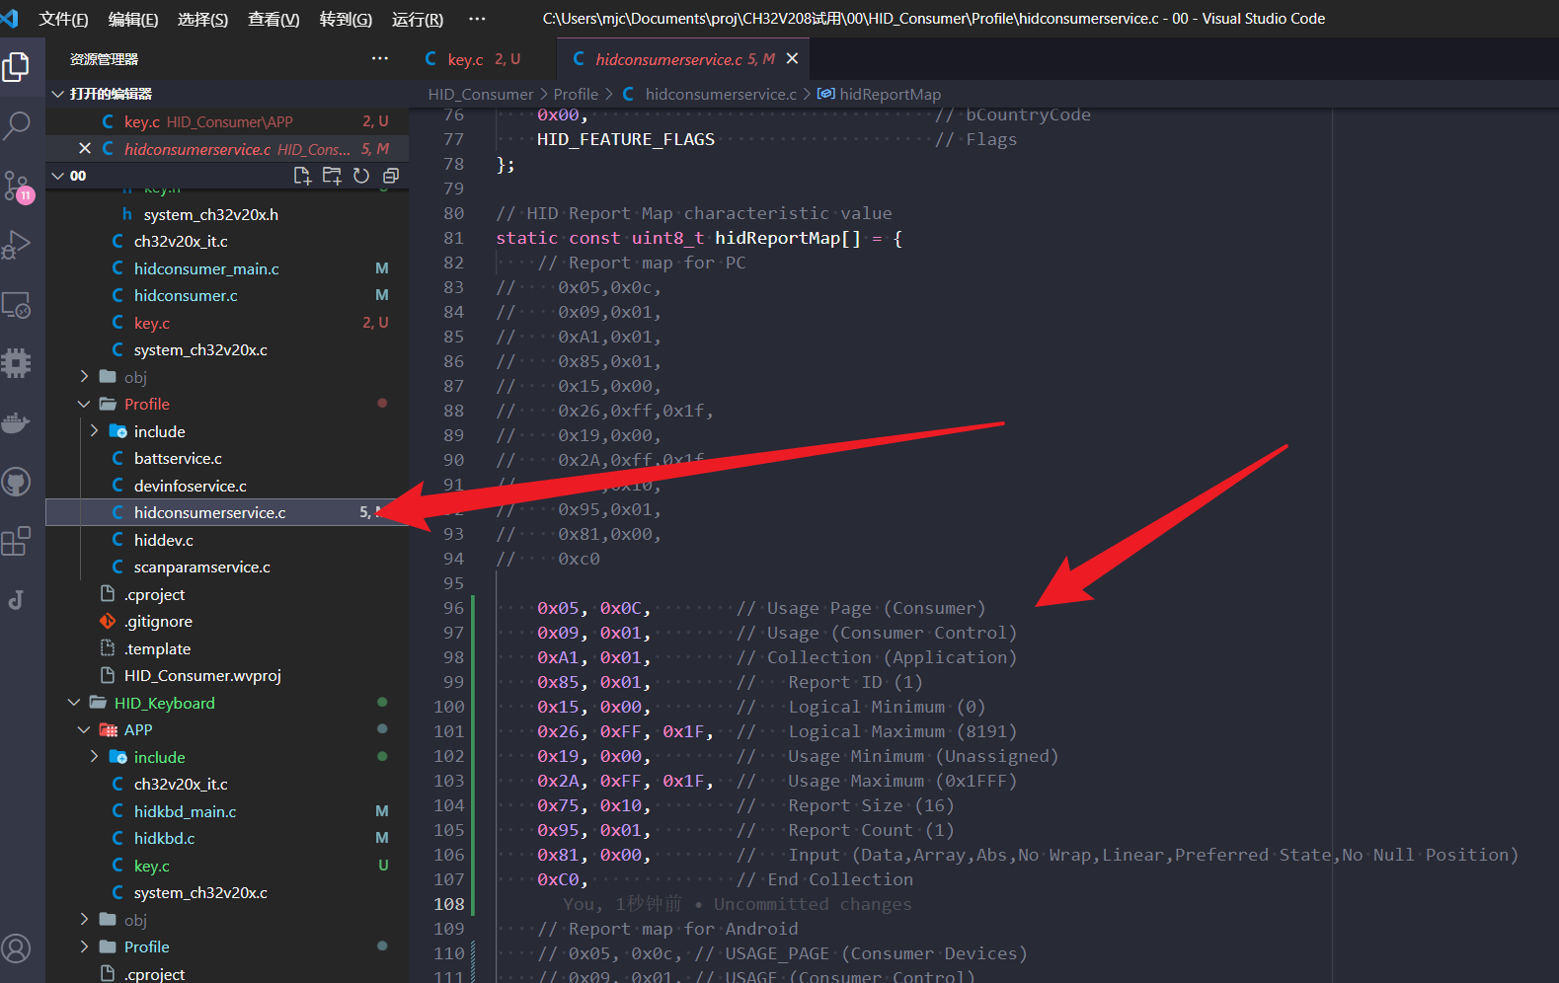The height and width of the screenshot is (983, 1559).
Task: Close the hidconsumerservice.c editor tab
Action: pos(792,59)
